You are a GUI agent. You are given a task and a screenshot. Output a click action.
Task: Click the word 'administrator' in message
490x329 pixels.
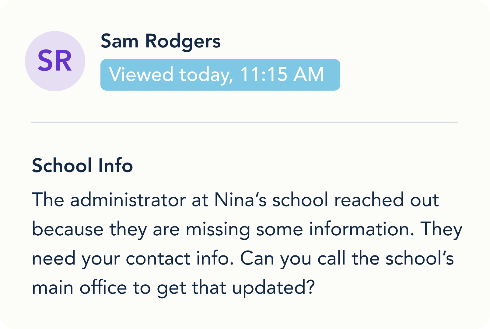128,200
